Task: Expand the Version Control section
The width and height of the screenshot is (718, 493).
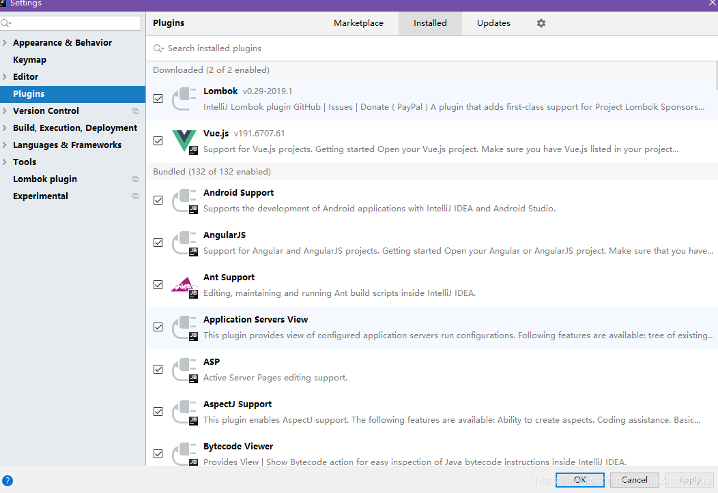Action: tap(5, 110)
